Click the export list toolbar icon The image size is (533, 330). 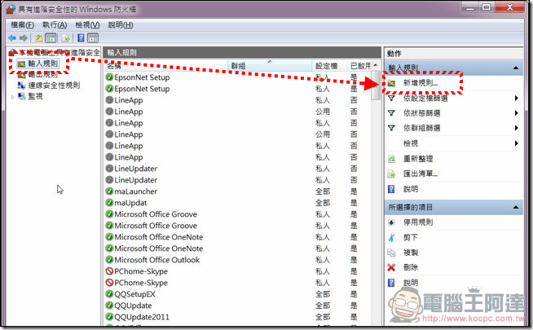pyautogui.click(x=65, y=38)
